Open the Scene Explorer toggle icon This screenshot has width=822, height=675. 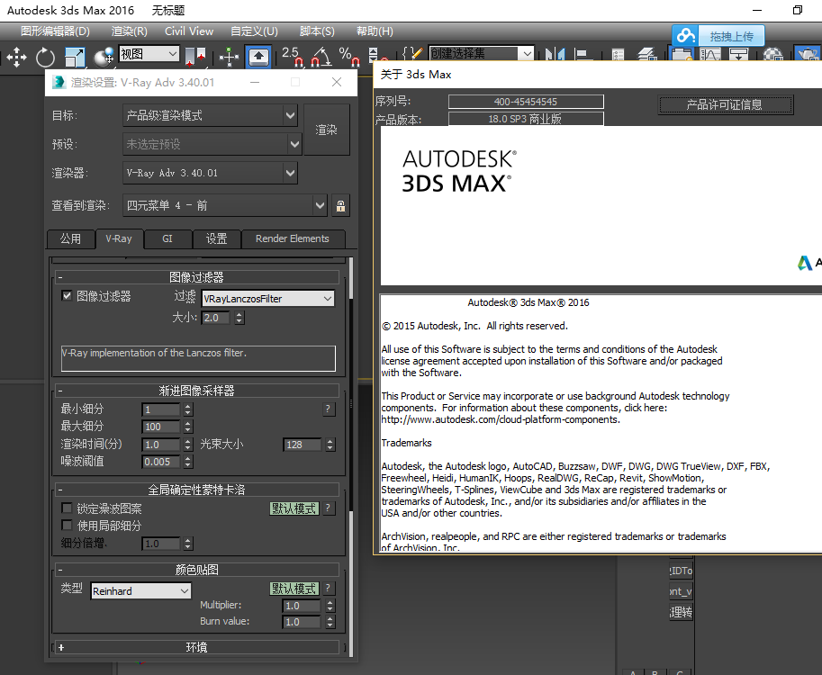tap(618, 54)
